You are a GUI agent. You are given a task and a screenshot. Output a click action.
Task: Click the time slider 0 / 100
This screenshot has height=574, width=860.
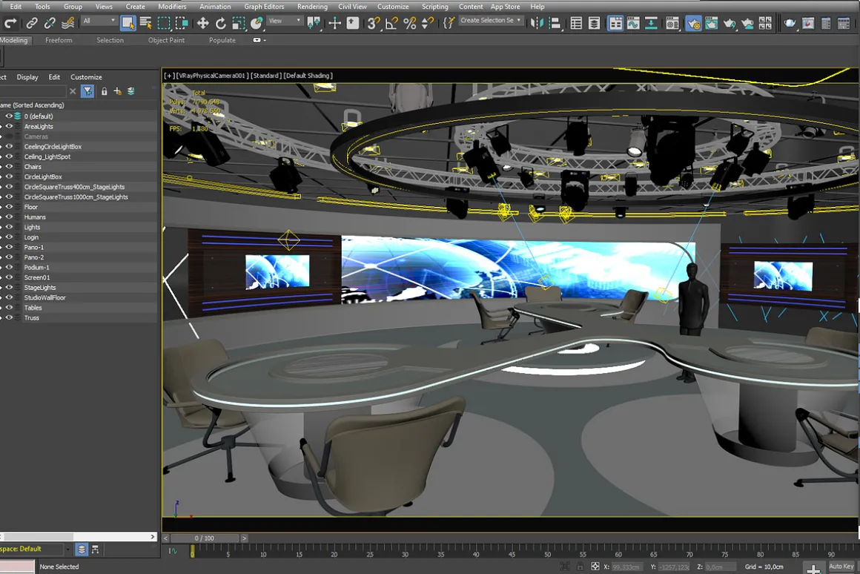tap(205, 538)
